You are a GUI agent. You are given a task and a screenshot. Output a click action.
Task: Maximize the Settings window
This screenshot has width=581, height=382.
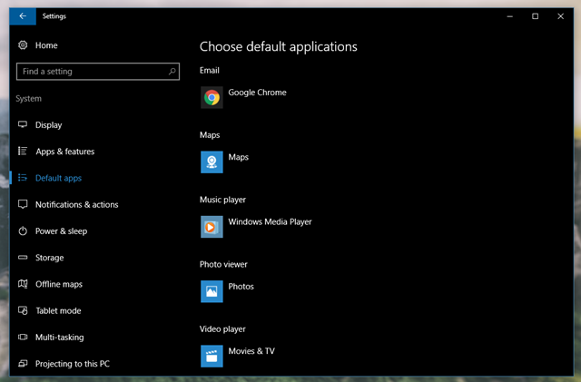point(535,16)
